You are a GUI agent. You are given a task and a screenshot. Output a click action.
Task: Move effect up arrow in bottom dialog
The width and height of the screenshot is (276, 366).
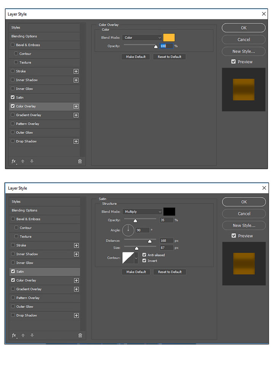pos(23,335)
